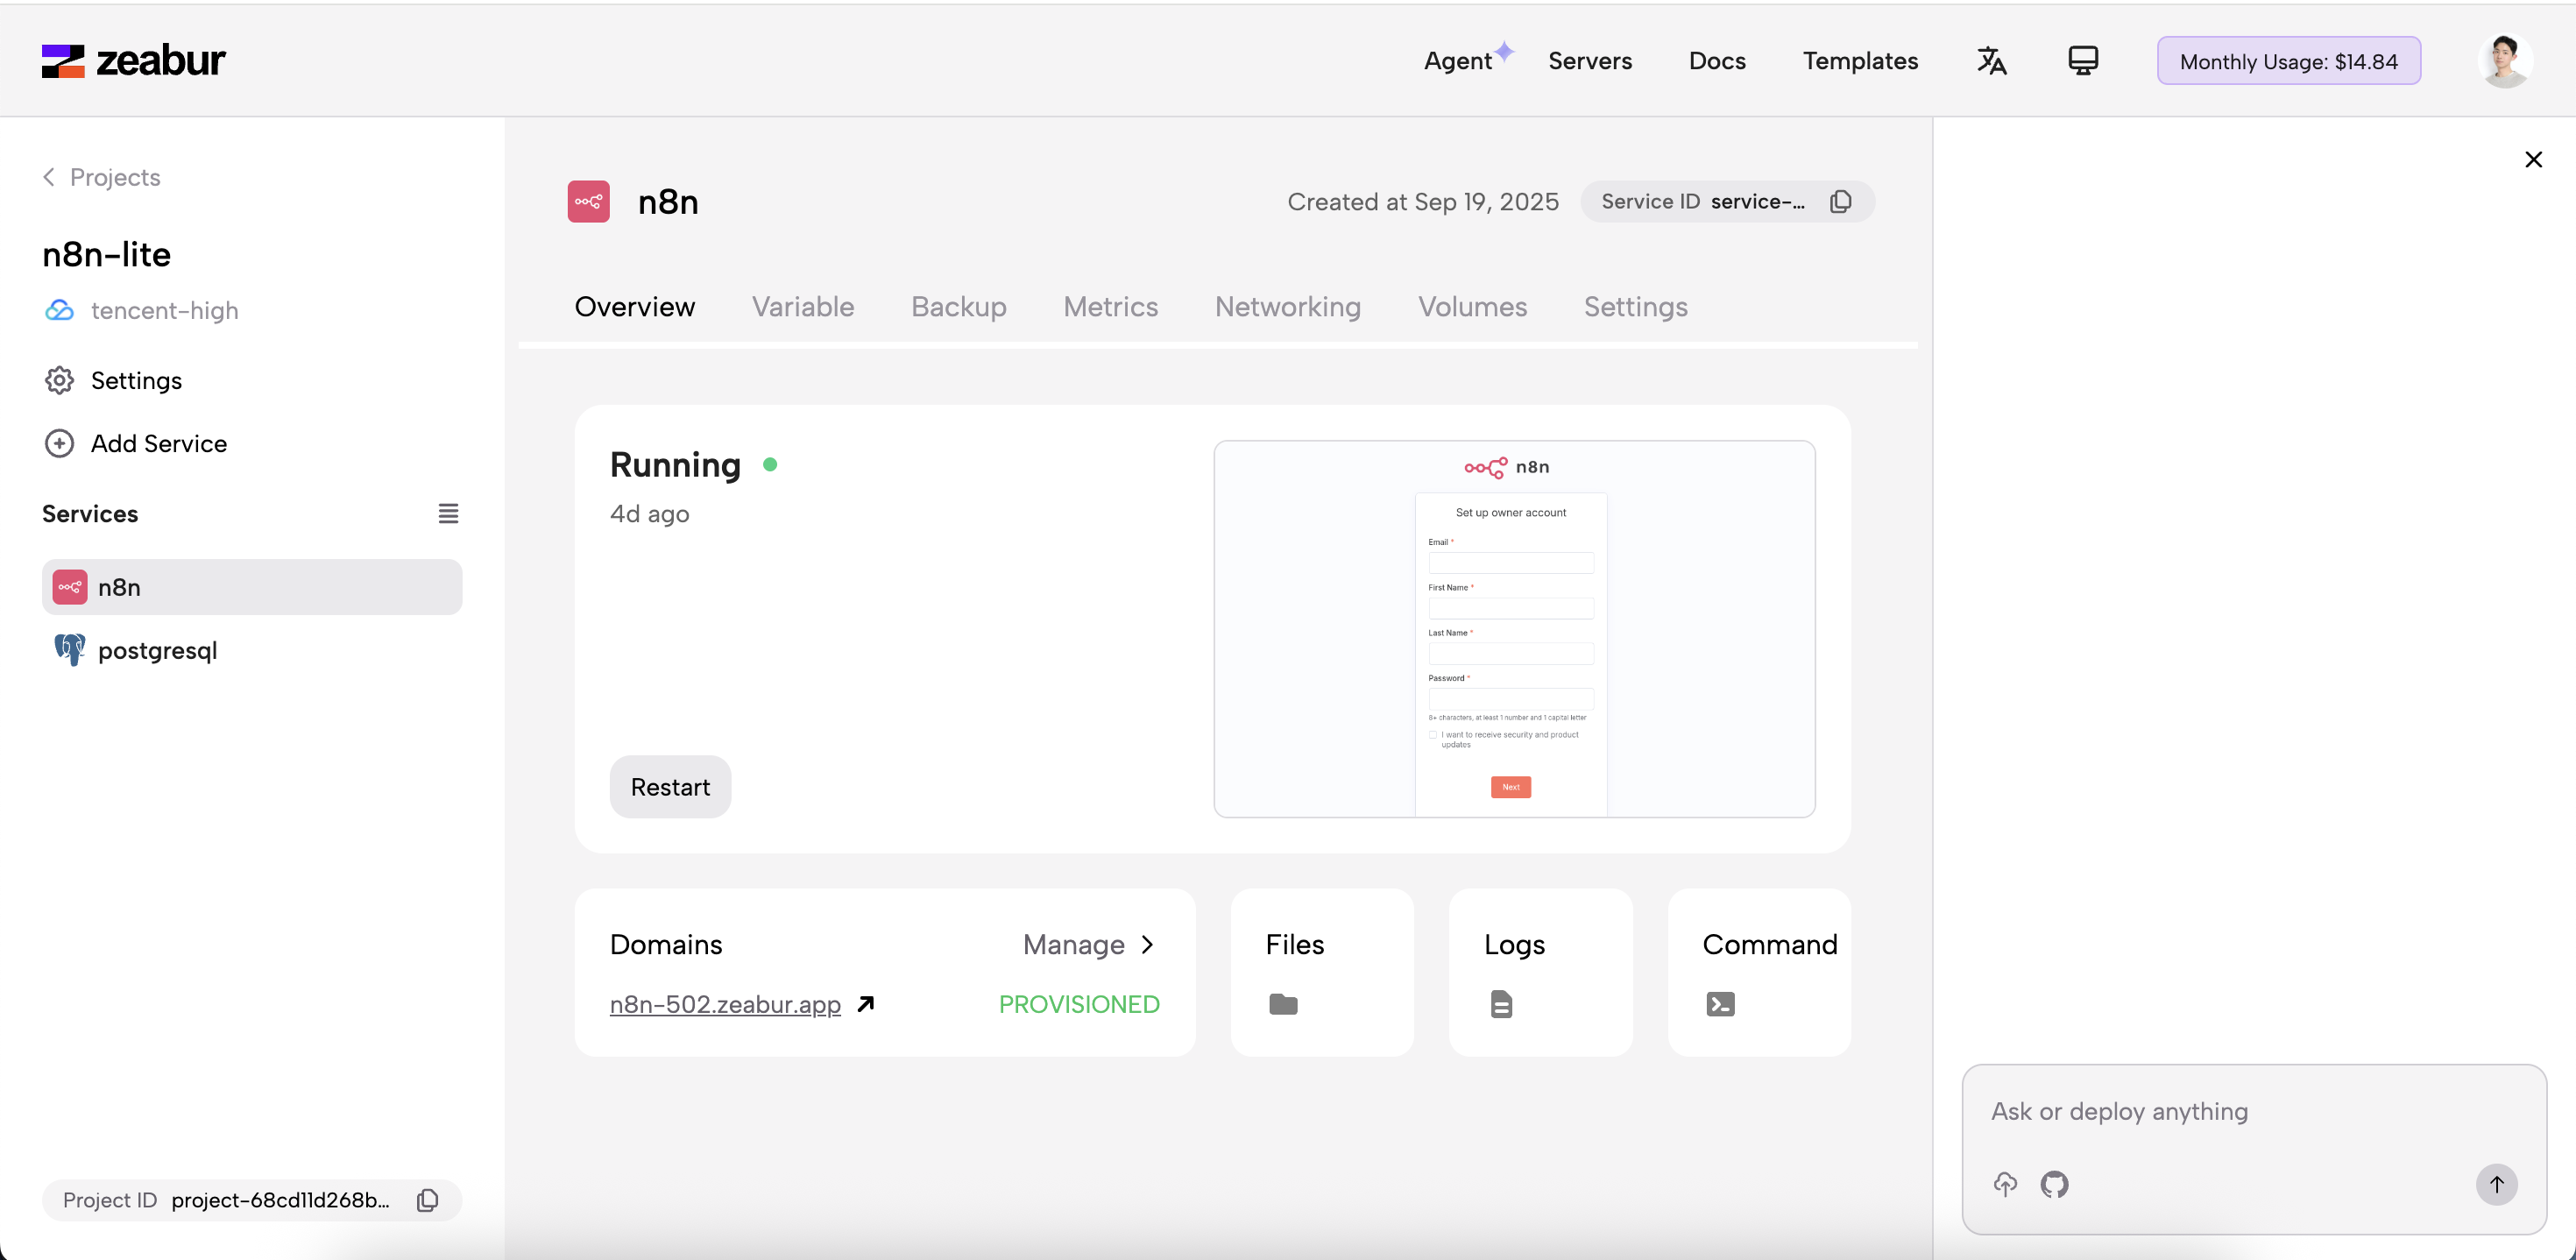
Task: Click the GitHub icon in chat box
Action: coord(2054,1184)
